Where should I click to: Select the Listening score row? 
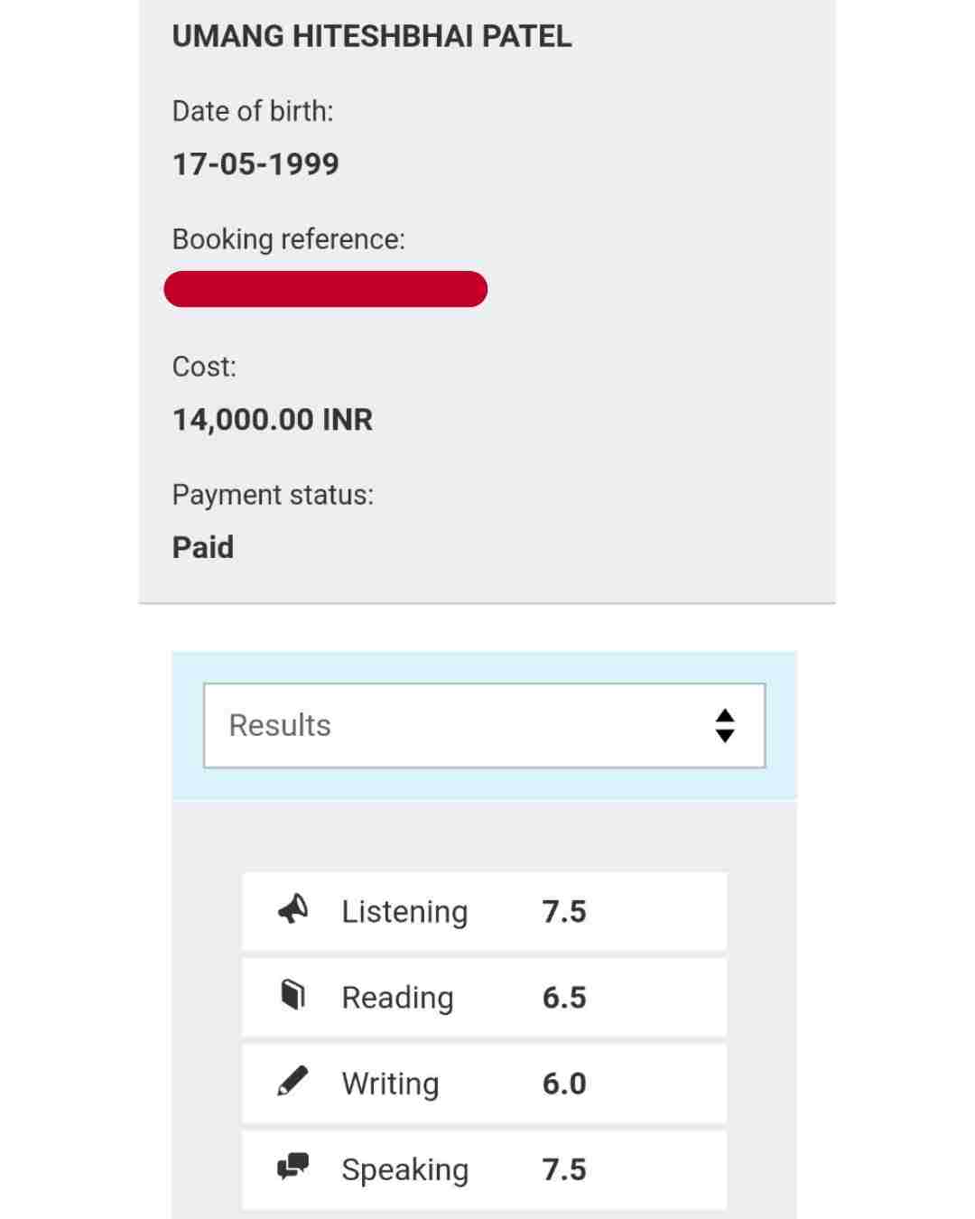pos(484,911)
